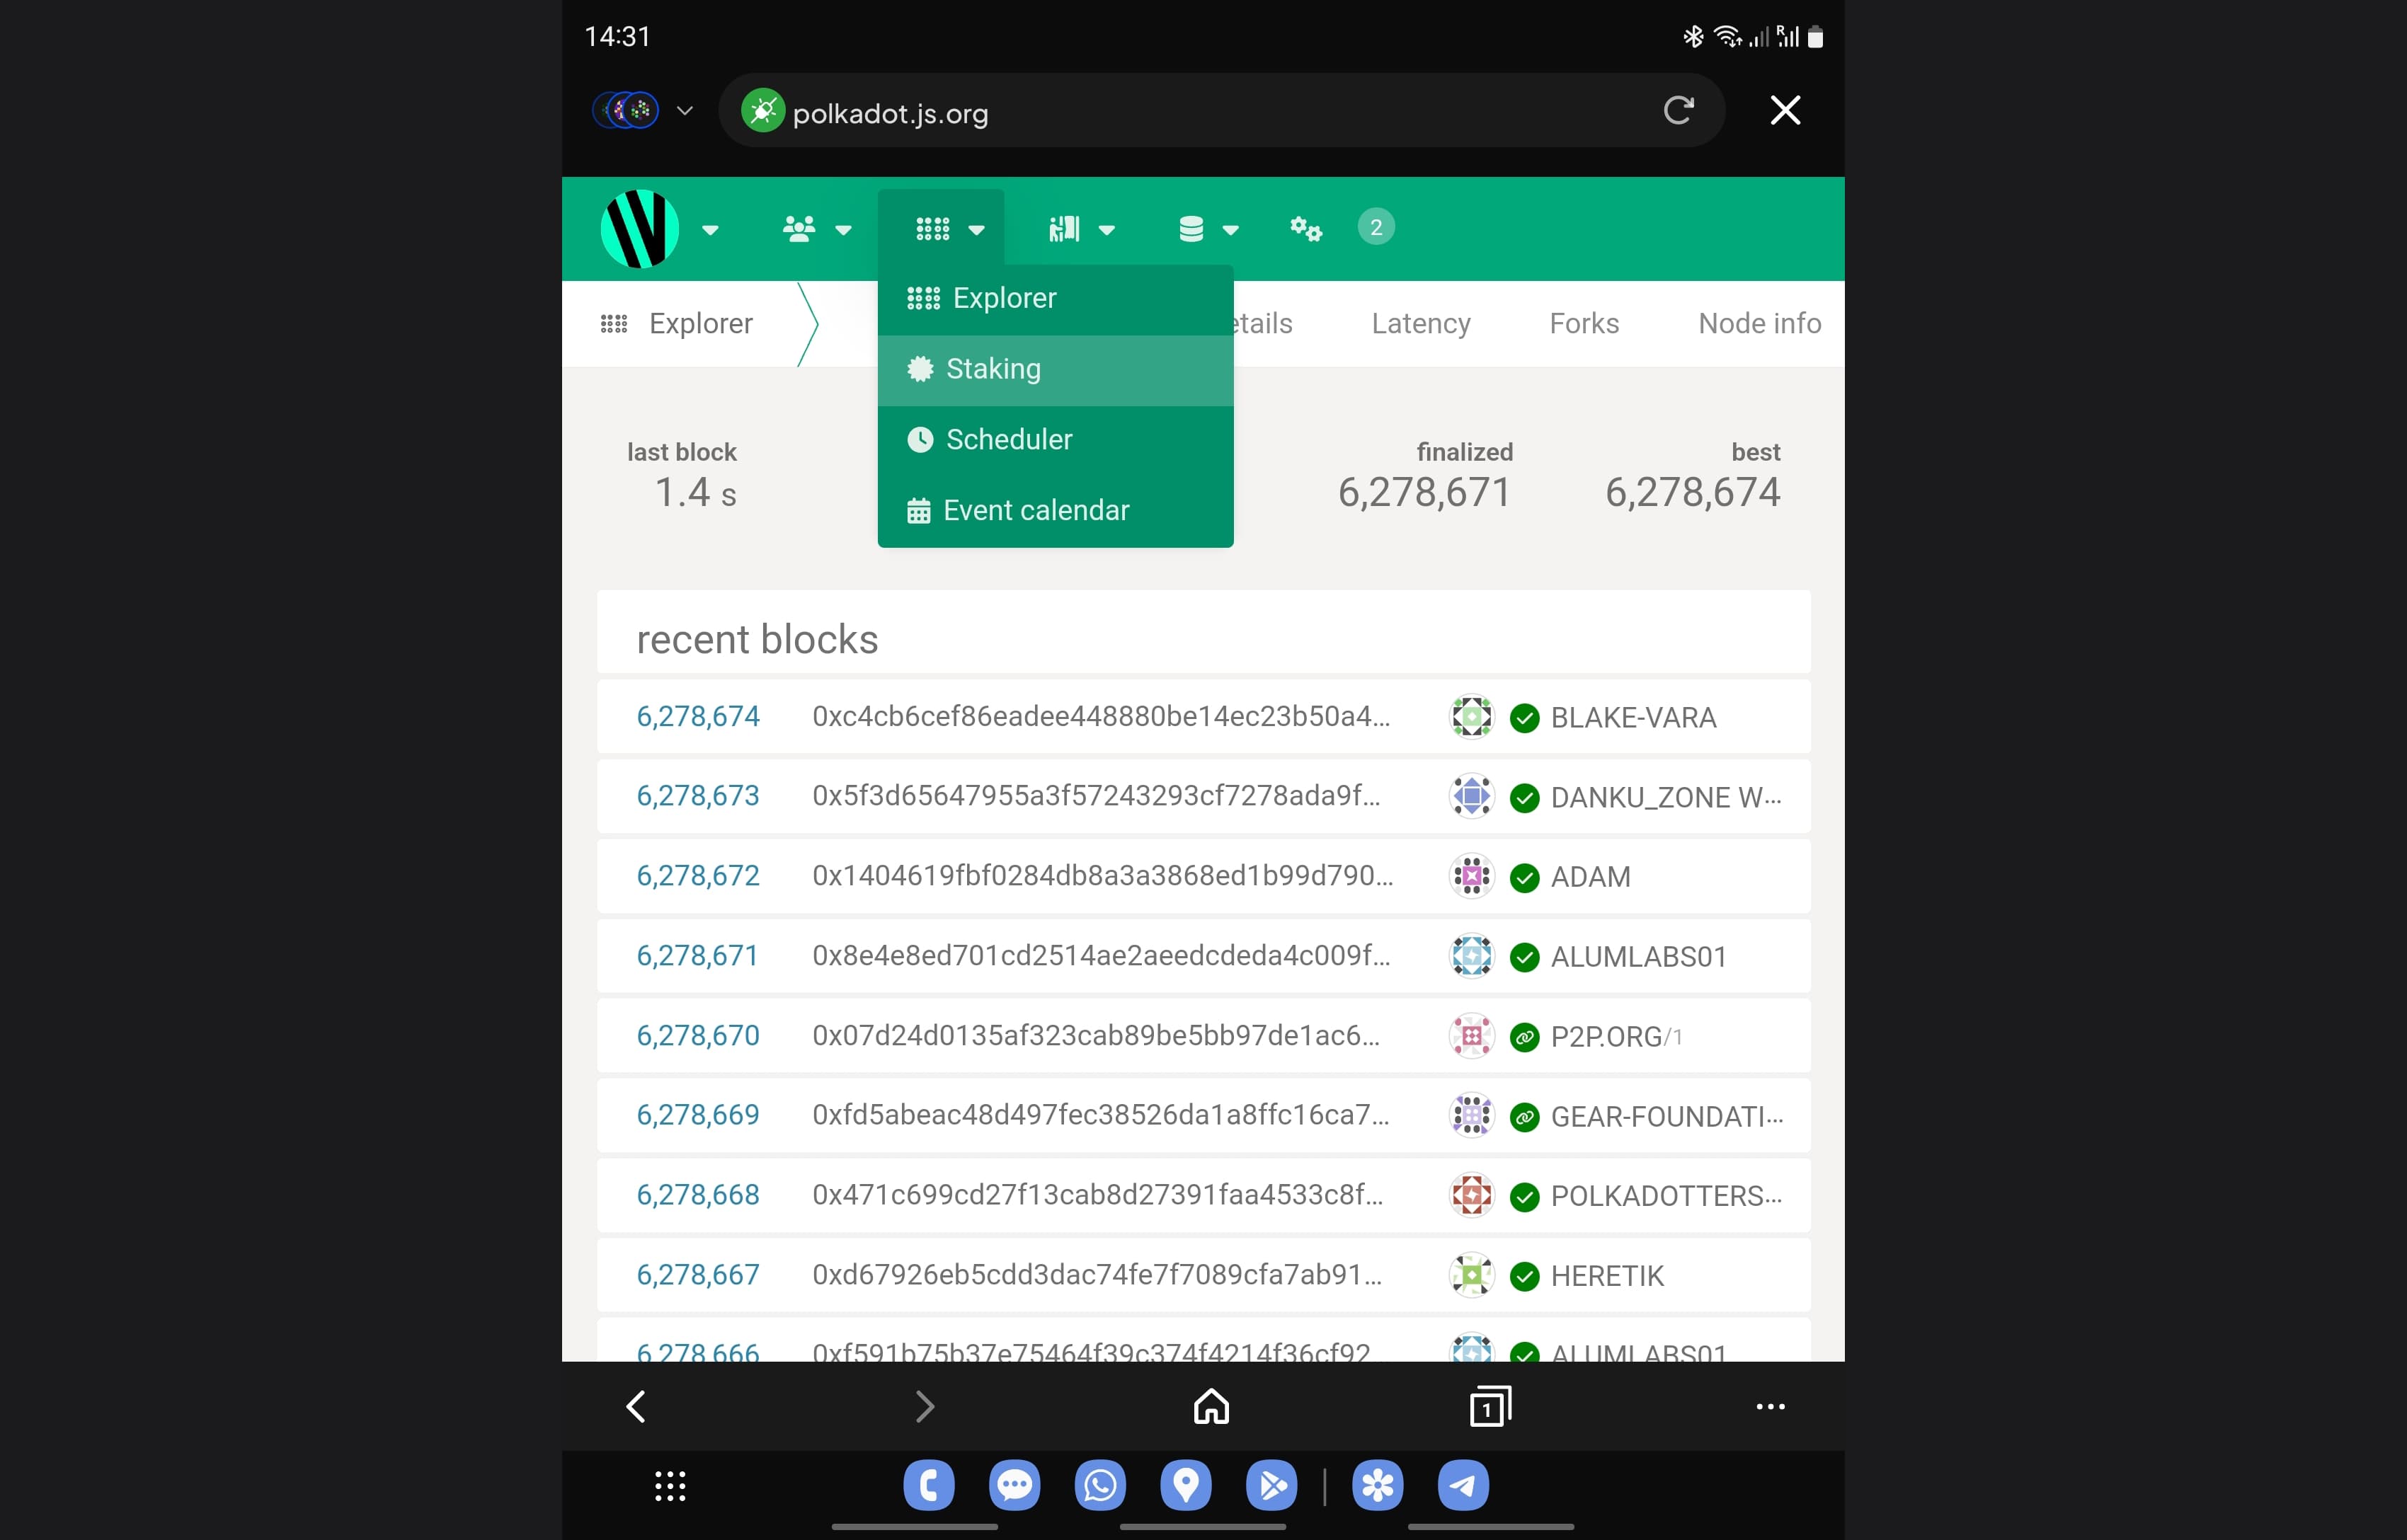Screen dimensions: 2407x1540
Task: Switch to the Node info tab
Action: coord(1758,323)
